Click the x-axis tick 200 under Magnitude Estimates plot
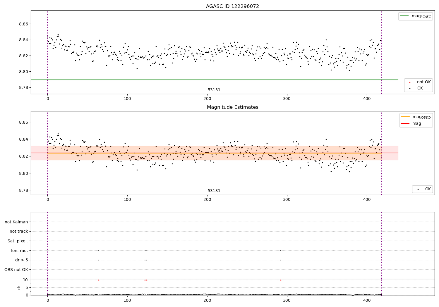The image size is (439, 307). pos(207,199)
